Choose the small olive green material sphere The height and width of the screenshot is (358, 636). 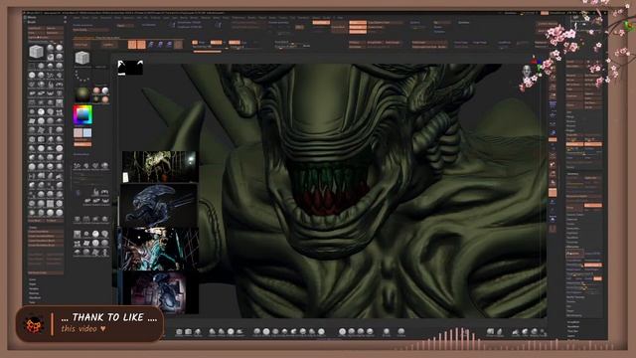click(x=97, y=99)
